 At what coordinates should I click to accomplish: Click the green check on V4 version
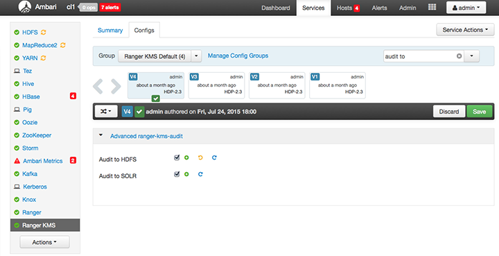coord(156,99)
